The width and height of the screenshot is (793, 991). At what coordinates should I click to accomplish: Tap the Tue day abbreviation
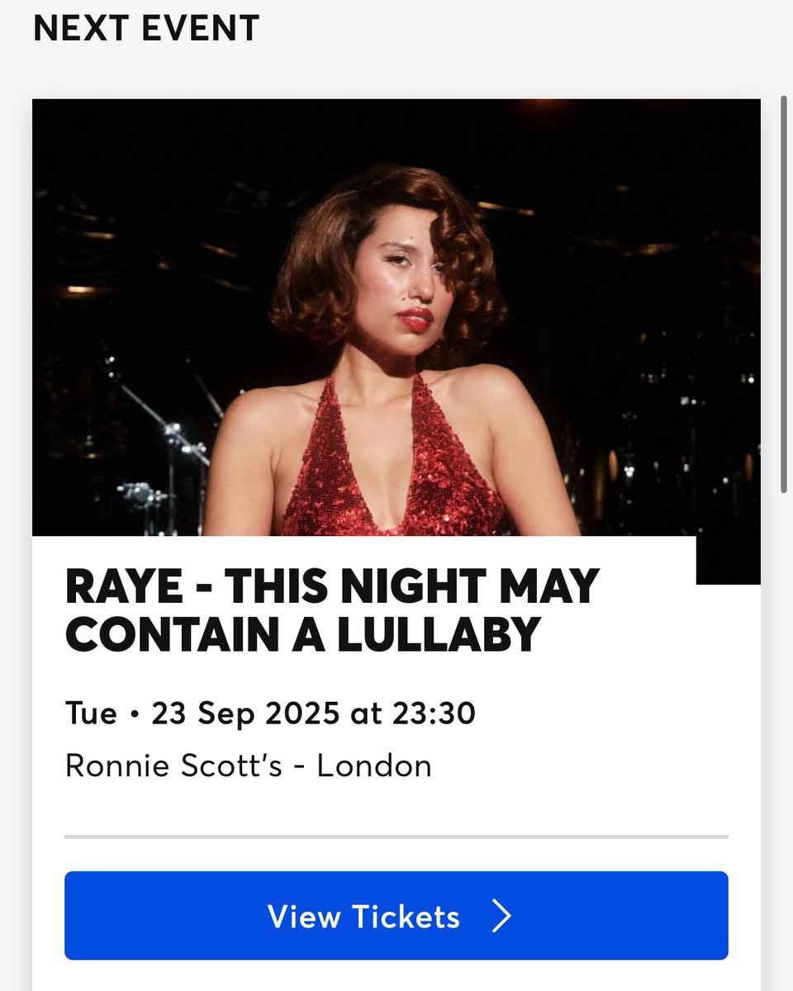click(91, 714)
